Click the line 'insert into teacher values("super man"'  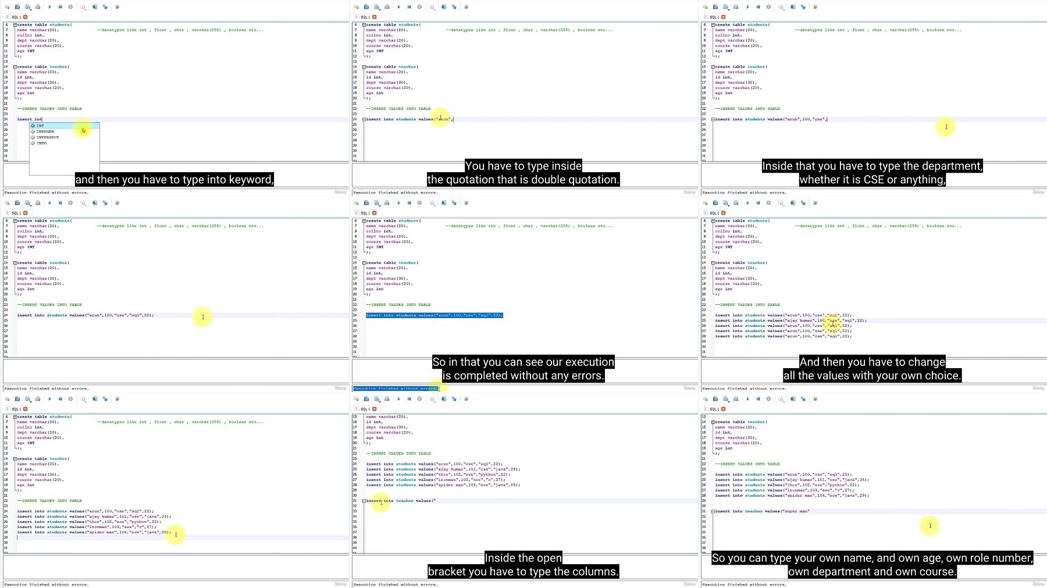pos(762,511)
